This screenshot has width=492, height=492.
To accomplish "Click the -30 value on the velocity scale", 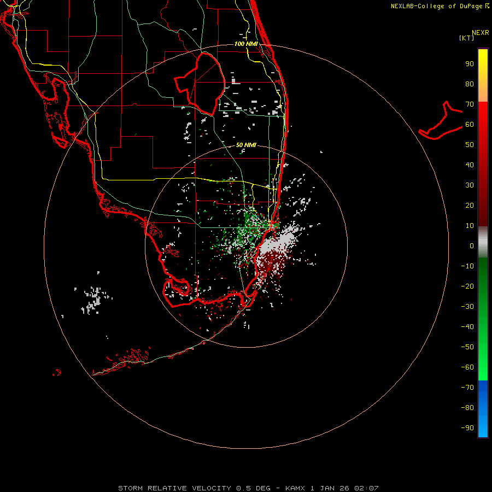I will click(x=467, y=307).
